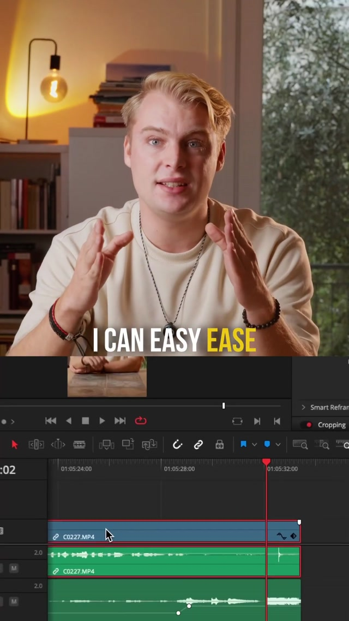
Task: Click the fade handle atop video clip end
Action: point(299,522)
